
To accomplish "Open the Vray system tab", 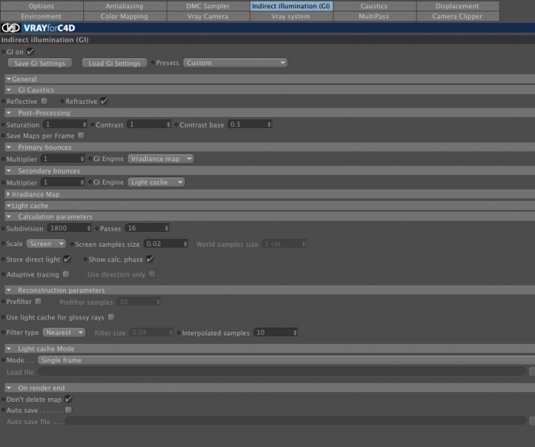I will pos(291,16).
